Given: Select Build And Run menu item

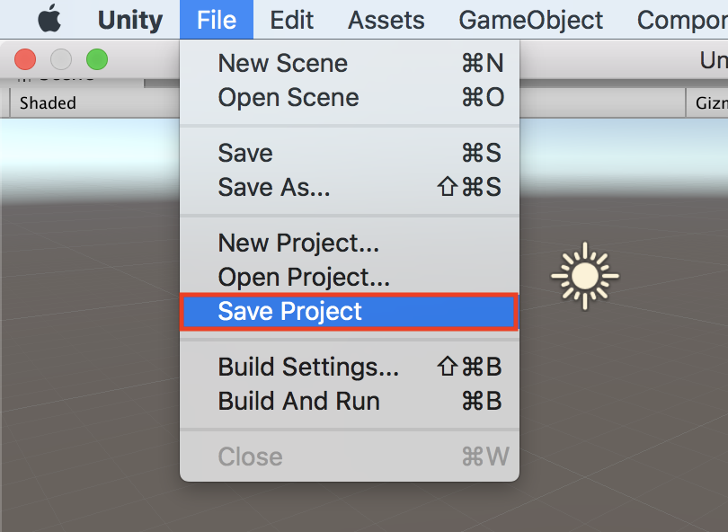Looking at the screenshot, I should tap(298, 401).
